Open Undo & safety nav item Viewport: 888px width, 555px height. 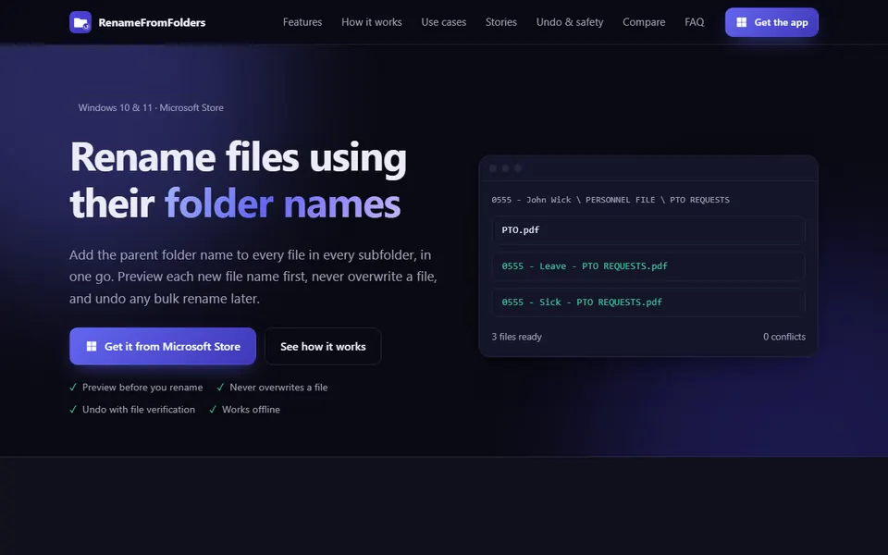coord(570,22)
